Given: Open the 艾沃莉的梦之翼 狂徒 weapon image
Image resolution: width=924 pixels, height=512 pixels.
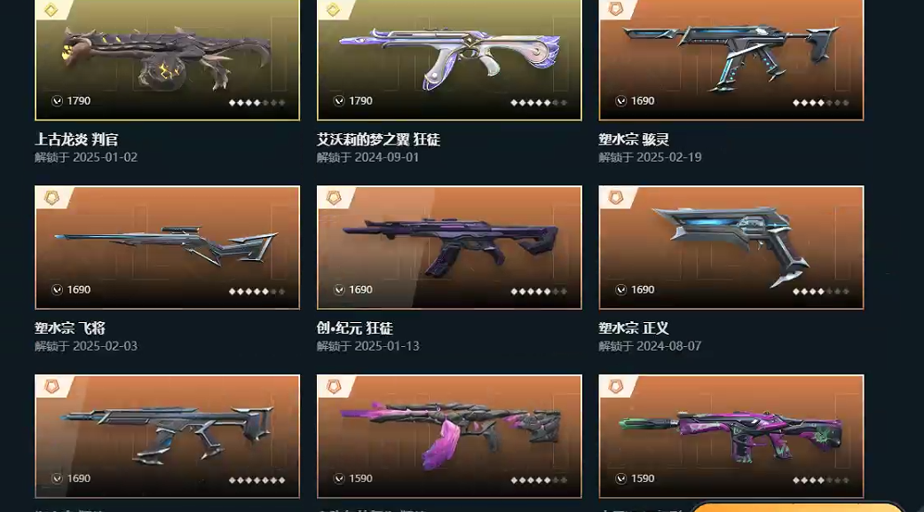Looking at the screenshot, I should (x=449, y=59).
